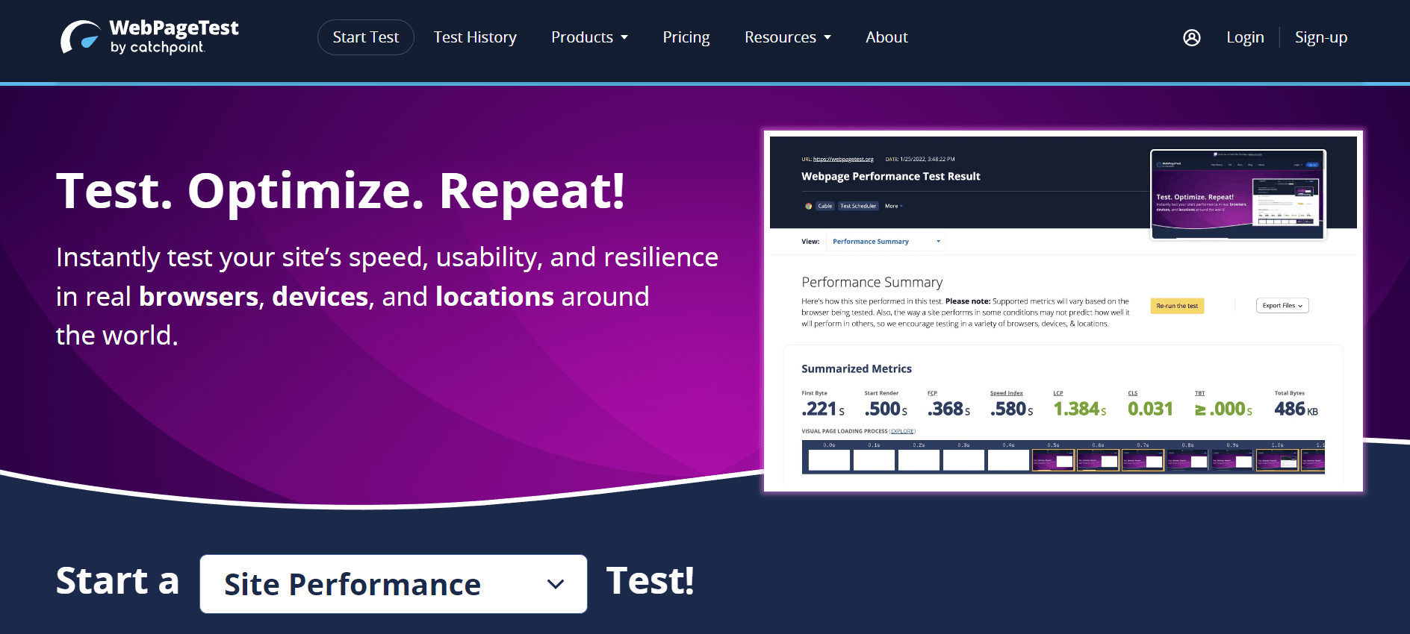
Task: Click the EXPLORE link near visual loading process
Action: (902, 431)
